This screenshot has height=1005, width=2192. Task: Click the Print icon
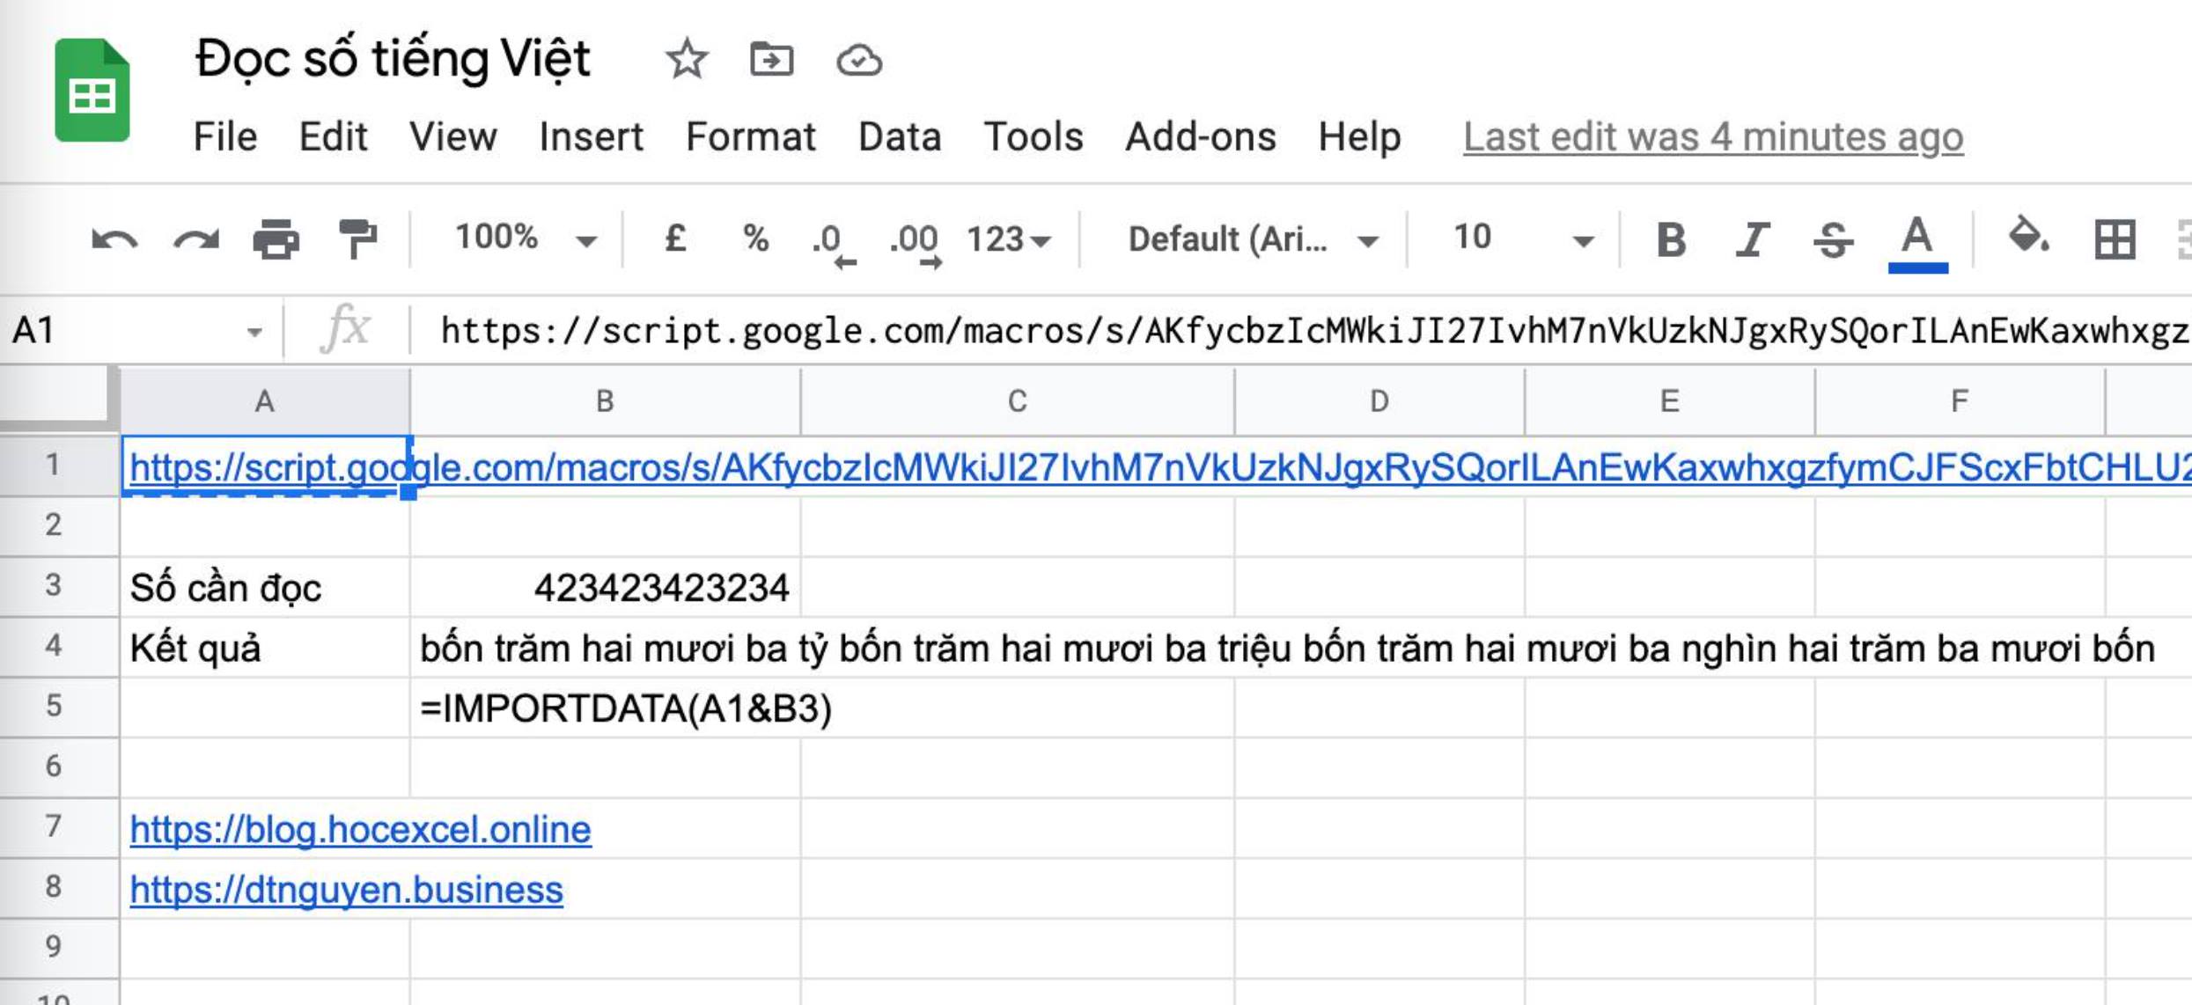(276, 239)
